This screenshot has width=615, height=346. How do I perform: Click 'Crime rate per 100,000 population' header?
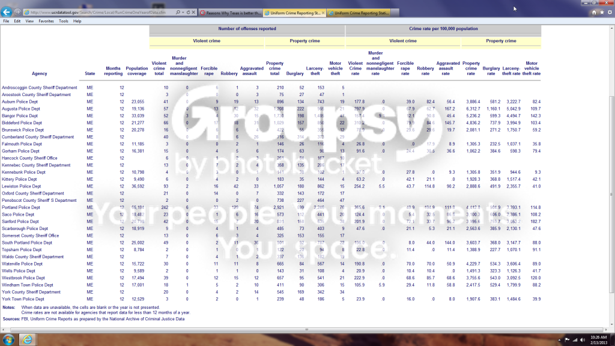(443, 29)
